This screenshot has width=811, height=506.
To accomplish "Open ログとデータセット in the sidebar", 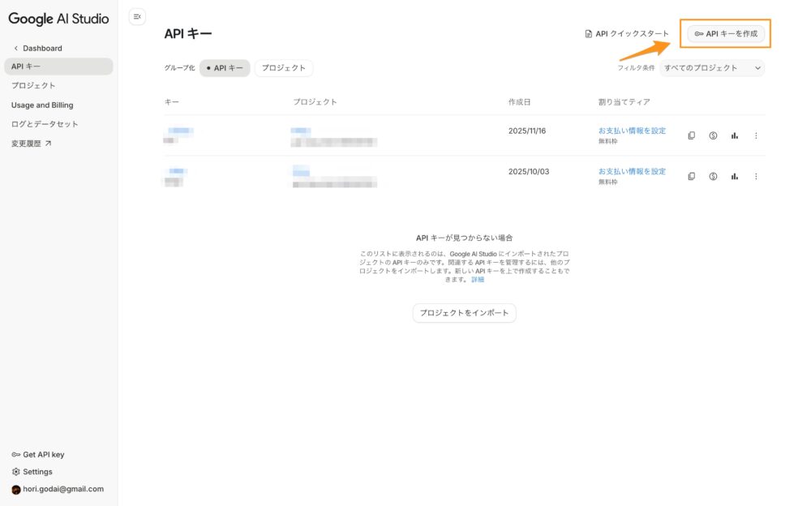I will [45, 124].
